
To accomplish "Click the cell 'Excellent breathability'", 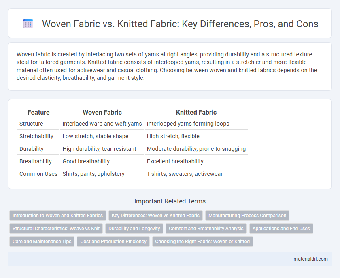I will click(x=196, y=161).
